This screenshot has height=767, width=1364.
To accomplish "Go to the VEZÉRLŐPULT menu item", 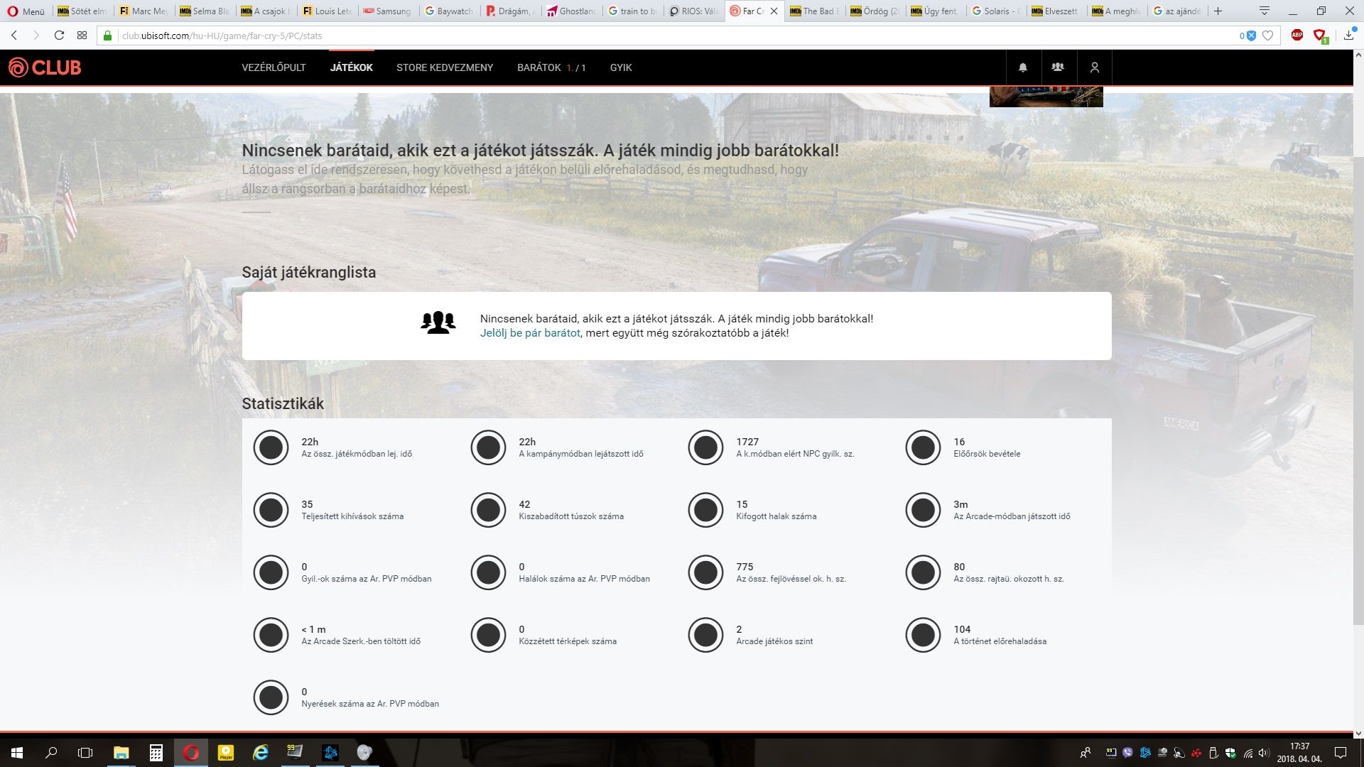I will (x=274, y=67).
